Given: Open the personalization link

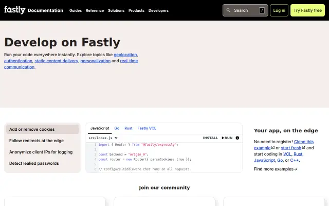Looking at the screenshot, I should click(x=96, y=61).
